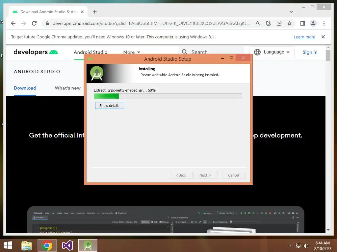
Task: Click the volume speaker icon in tray
Action: pos(306,246)
